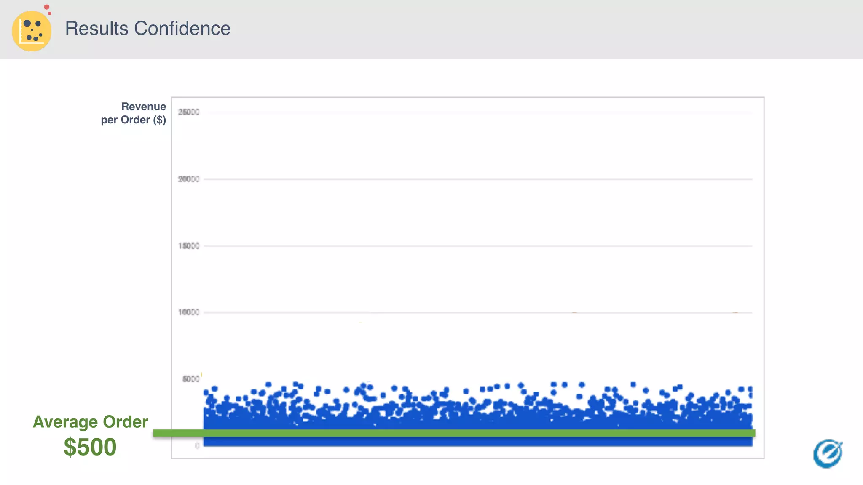The width and height of the screenshot is (863, 485).
Task: Click the Average Order text label
Action: tap(90, 421)
